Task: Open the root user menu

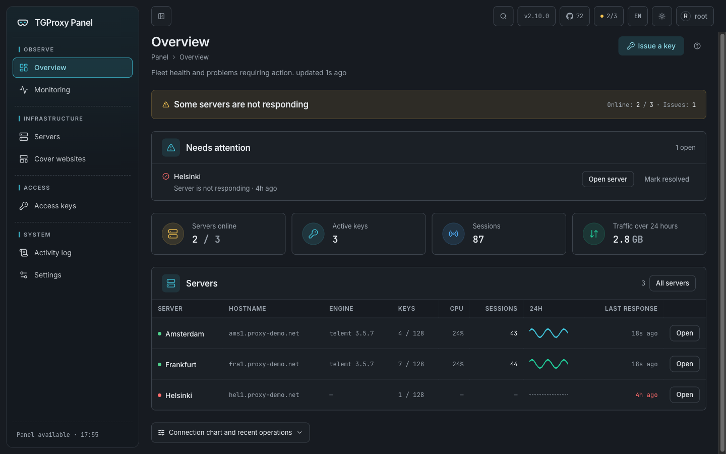Action: pyautogui.click(x=695, y=16)
